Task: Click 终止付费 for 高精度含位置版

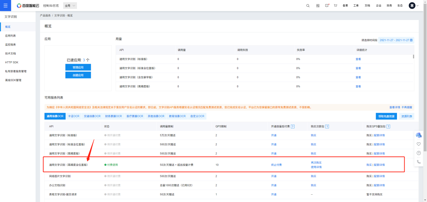Action: point(276,165)
